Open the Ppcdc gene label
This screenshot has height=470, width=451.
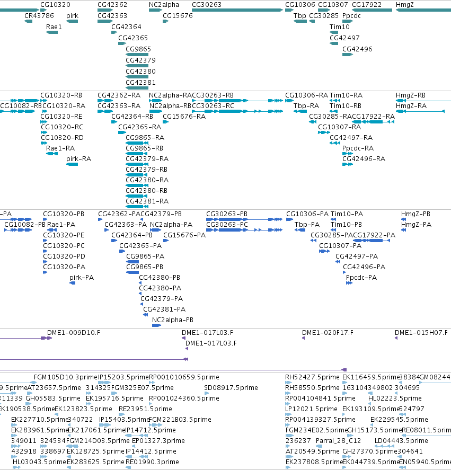point(351,15)
